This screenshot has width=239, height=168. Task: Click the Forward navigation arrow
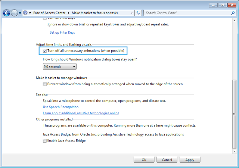click(15, 13)
